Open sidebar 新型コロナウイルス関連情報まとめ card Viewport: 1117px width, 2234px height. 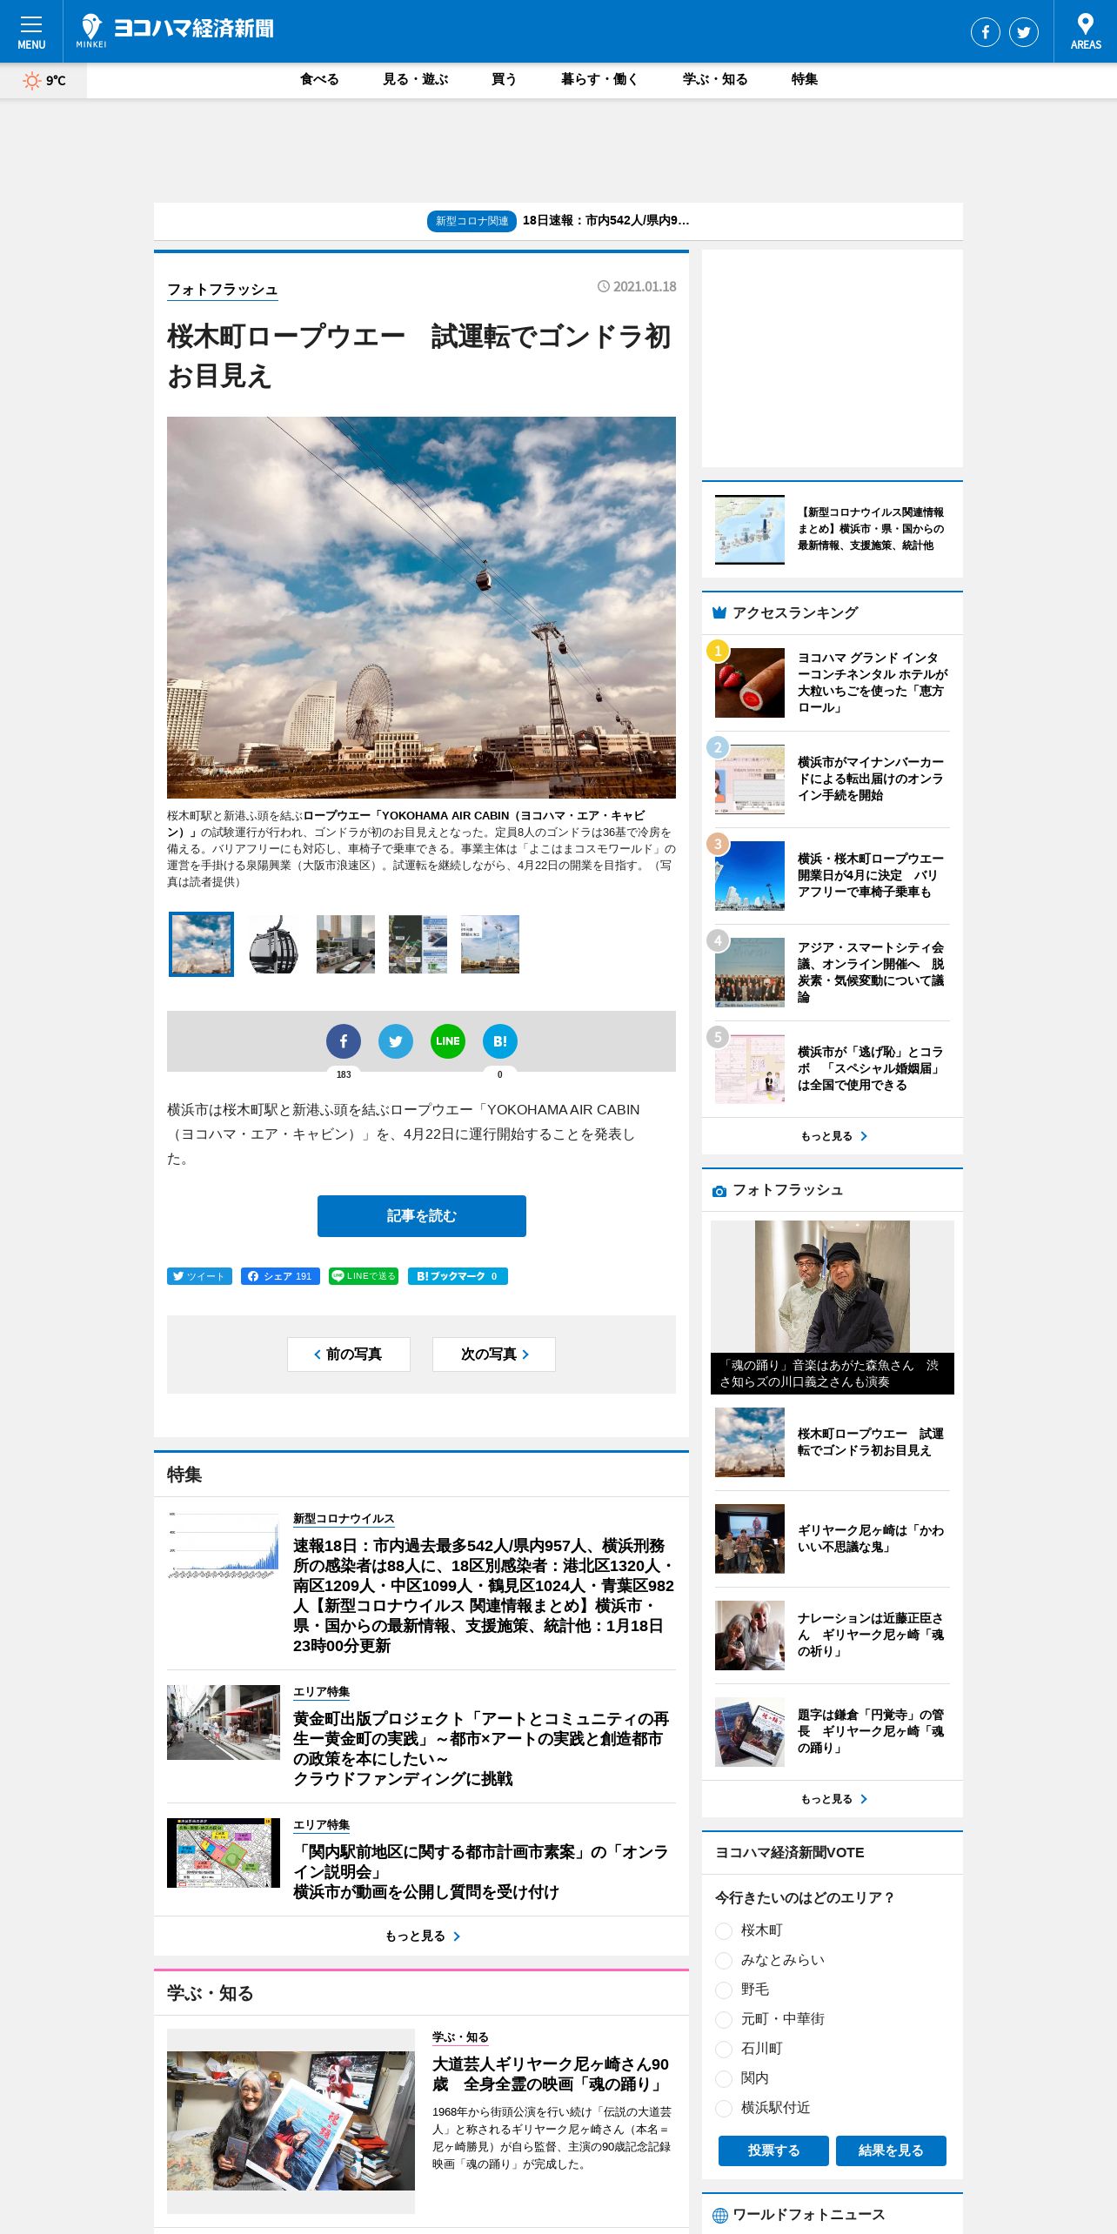coord(833,530)
